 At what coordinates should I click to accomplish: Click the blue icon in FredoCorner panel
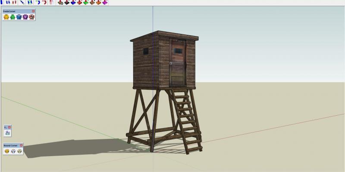pyautogui.click(x=19, y=17)
